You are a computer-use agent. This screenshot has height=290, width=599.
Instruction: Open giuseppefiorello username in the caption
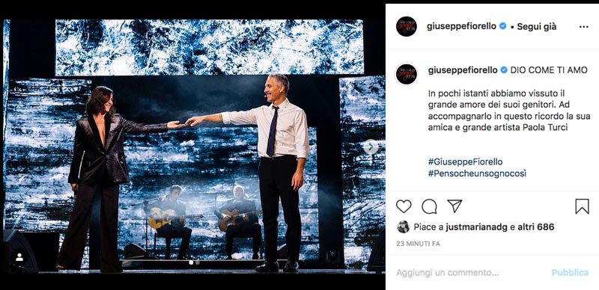click(x=463, y=70)
